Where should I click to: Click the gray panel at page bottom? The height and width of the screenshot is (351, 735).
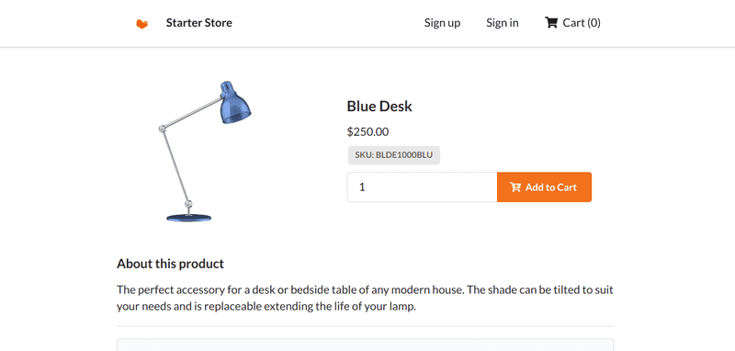tap(365, 345)
